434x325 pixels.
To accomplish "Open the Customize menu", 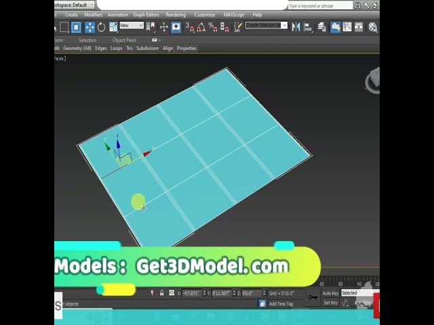I will [205, 15].
